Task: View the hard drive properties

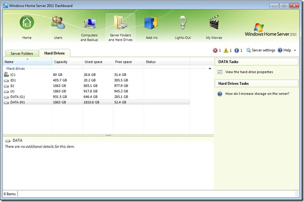Action: pyautogui.click(x=249, y=72)
